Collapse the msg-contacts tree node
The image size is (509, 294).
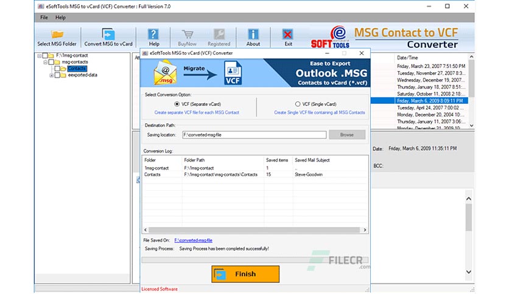46,62
